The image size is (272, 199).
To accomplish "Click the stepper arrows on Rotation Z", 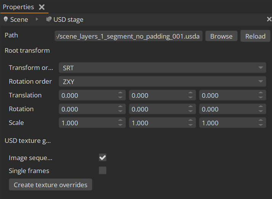I will point(261,109).
